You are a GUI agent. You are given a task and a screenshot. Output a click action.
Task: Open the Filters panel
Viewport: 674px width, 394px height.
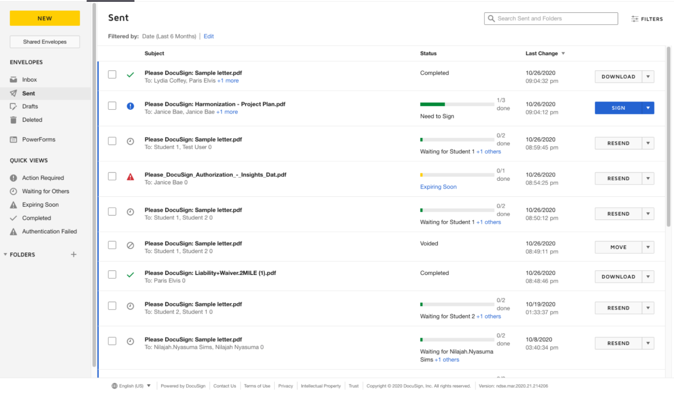[x=647, y=19]
